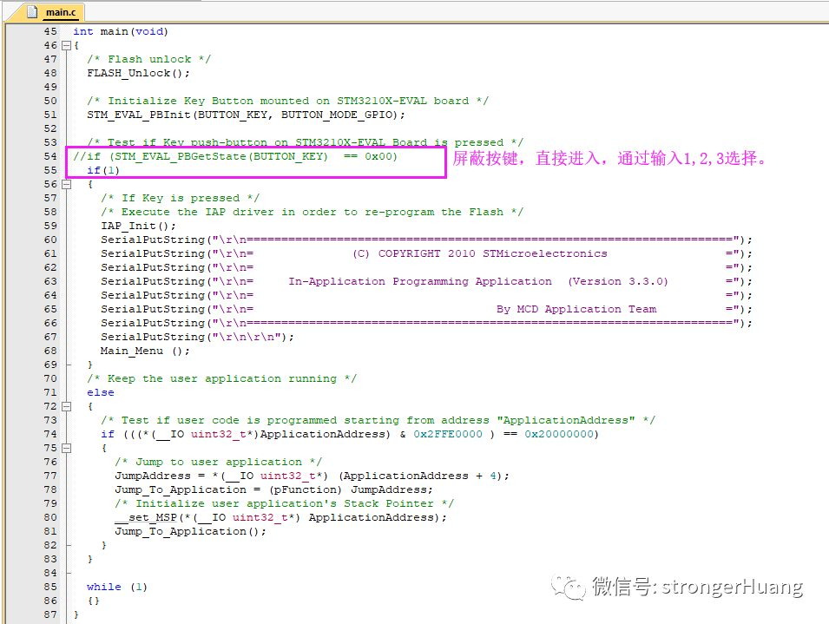The image size is (829, 624).
Task: Click line number 48 in the margin
Action: click(49, 72)
